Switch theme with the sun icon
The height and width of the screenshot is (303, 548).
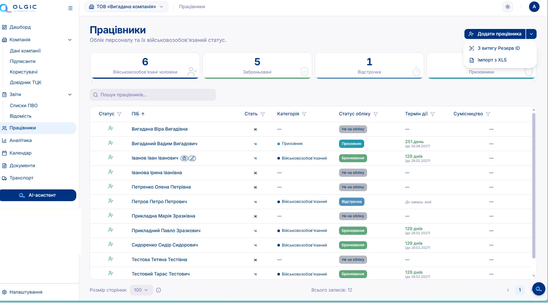[508, 7]
